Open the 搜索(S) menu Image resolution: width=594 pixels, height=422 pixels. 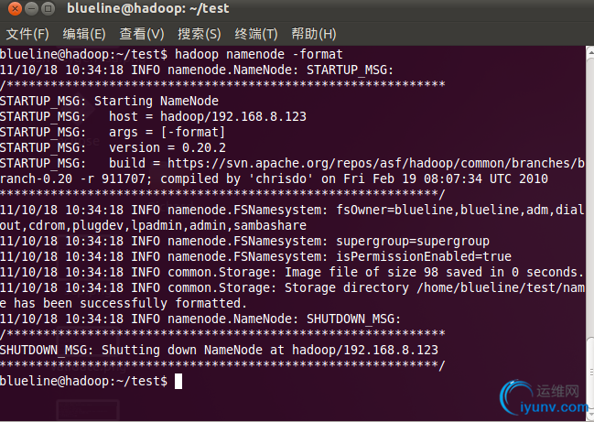(x=200, y=34)
